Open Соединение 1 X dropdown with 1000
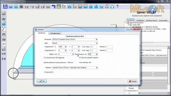The height and width of the screenshot is (96, 171). [65, 47]
